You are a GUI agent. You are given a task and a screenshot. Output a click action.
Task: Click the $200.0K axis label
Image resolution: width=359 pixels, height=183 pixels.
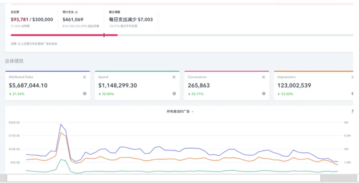tap(15, 123)
